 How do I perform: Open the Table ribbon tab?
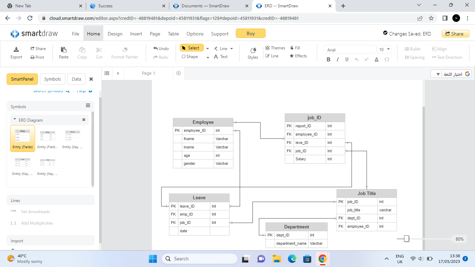[x=173, y=34]
